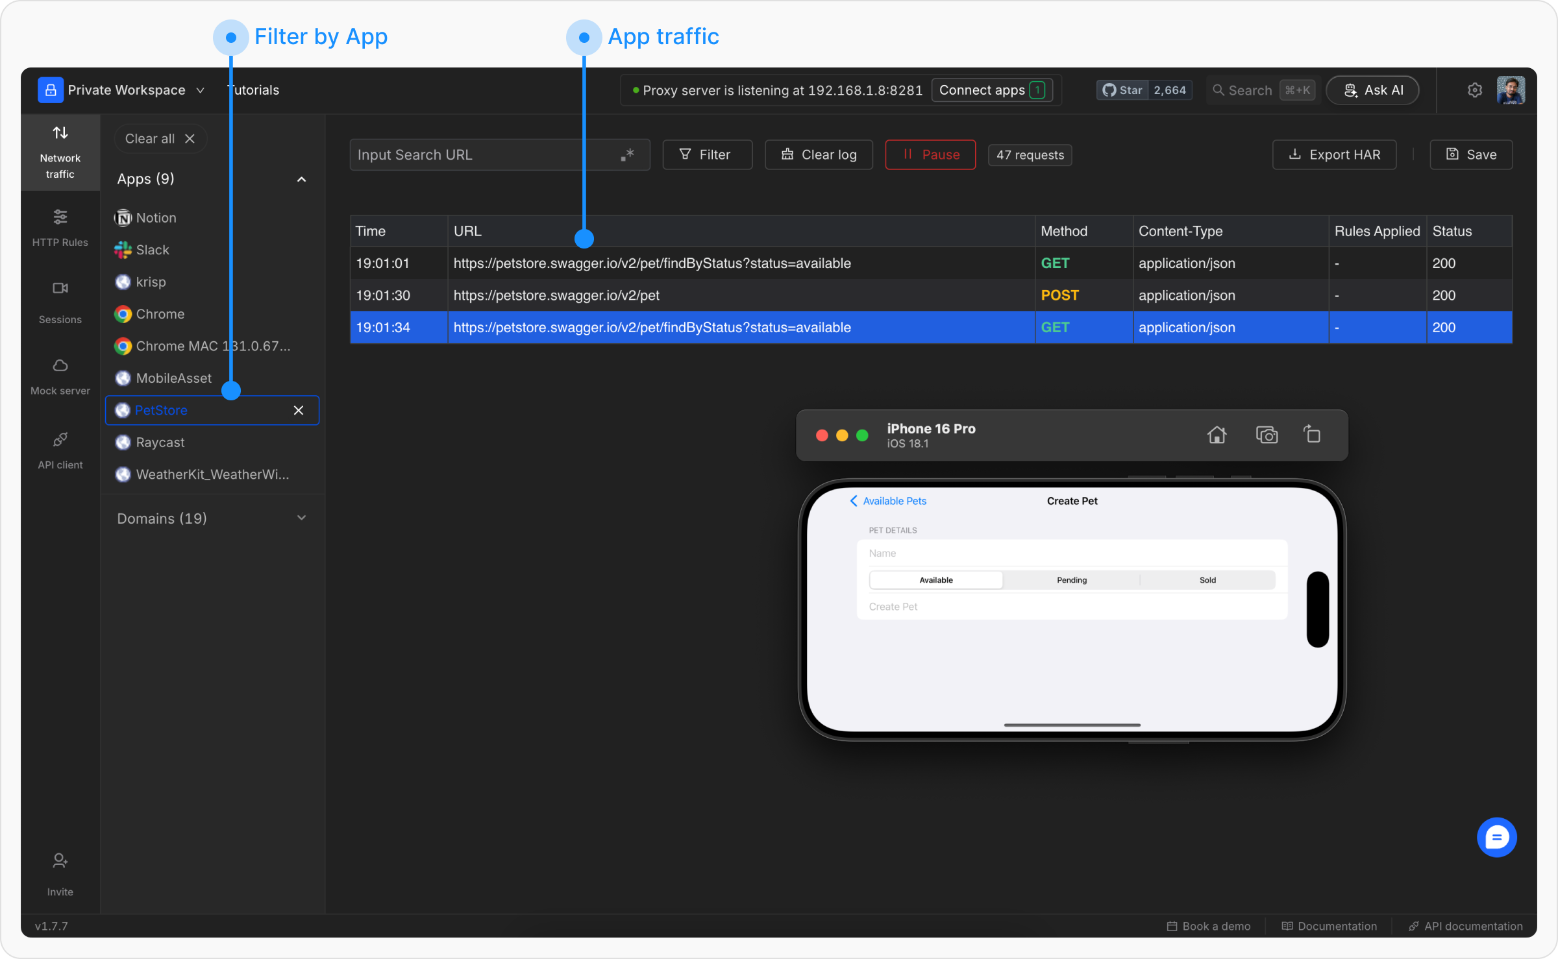The image size is (1558, 959).
Task: Filter traffic by Slack app
Action: point(152,250)
